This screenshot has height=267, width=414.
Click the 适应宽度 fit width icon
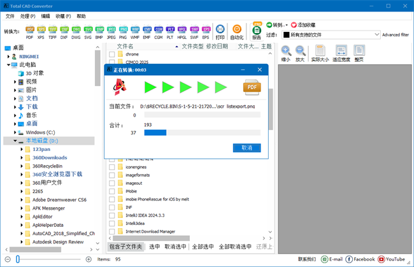(341, 54)
